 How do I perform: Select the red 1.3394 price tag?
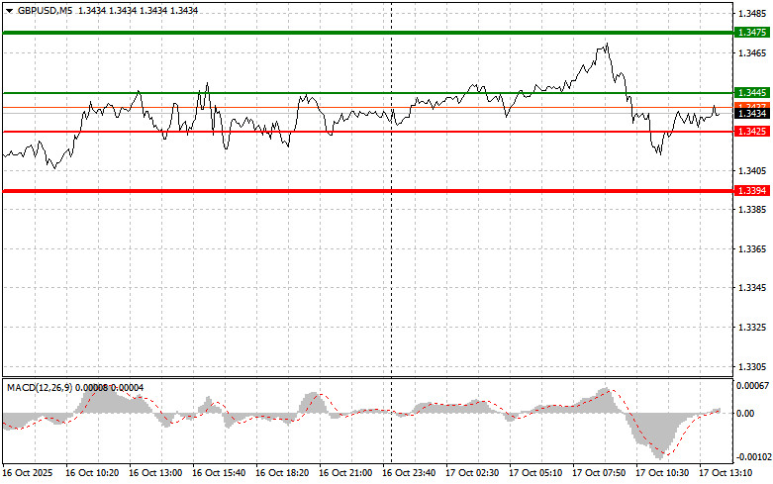point(752,191)
